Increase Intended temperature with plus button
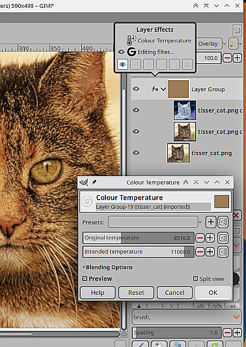246x347 pixels. (x=210, y=252)
